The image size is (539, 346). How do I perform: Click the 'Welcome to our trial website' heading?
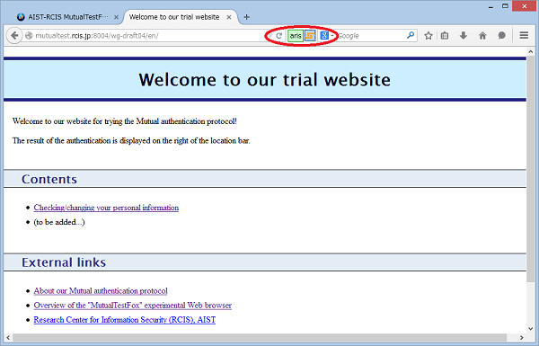[x=265, y=79]
